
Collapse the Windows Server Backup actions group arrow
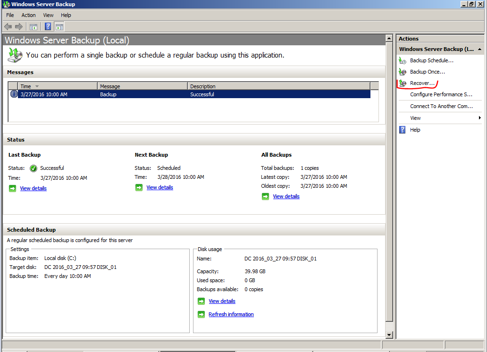coord(479,49)
